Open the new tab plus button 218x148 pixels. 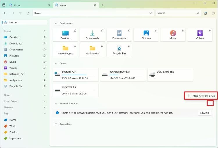pyautogui.click(x=103, y=5)
